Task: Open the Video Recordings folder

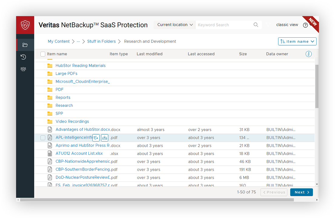Action: 72,121
